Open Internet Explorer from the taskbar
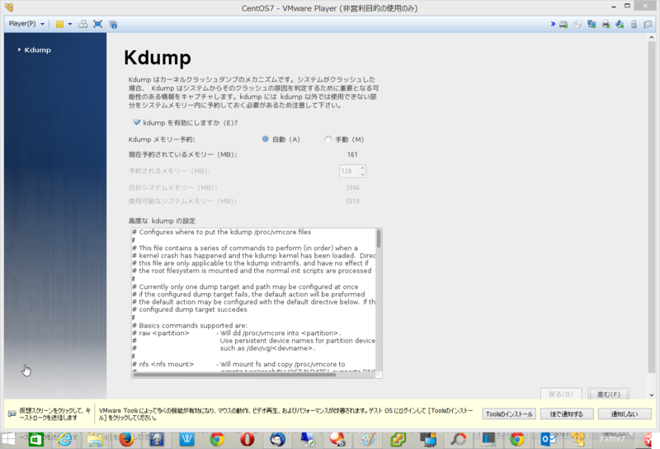This screenshot has height=449, width=660. pos(65,439)
